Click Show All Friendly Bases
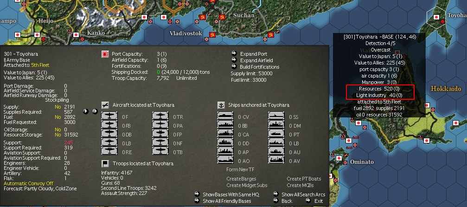Screen dimensions: 467x207 pyautogui.click(x=227, y=201)
